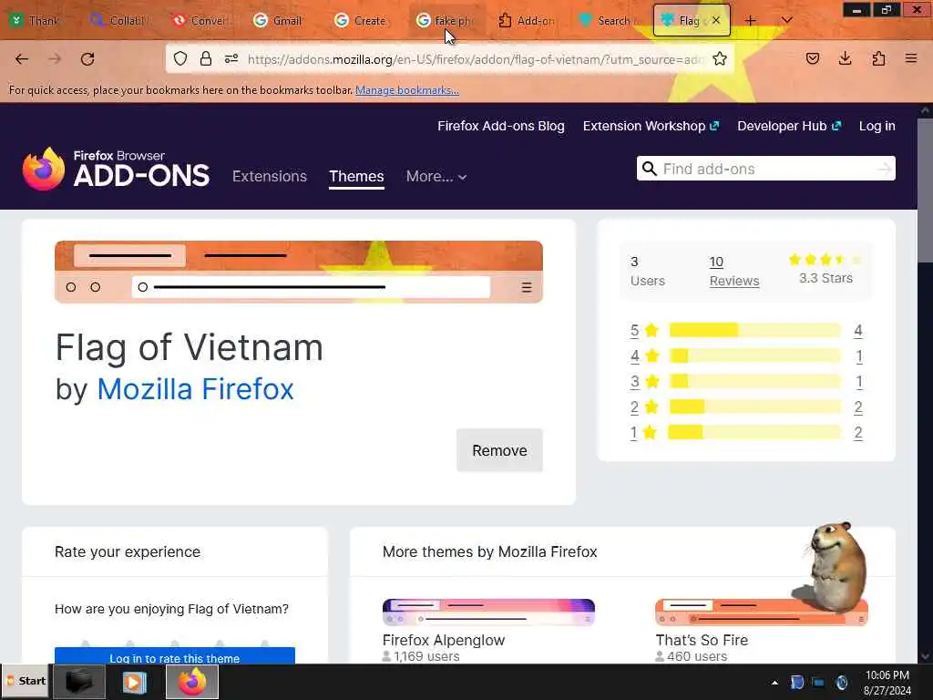Open Extension Workshop link
933x700 pixels.
(651, 126)
